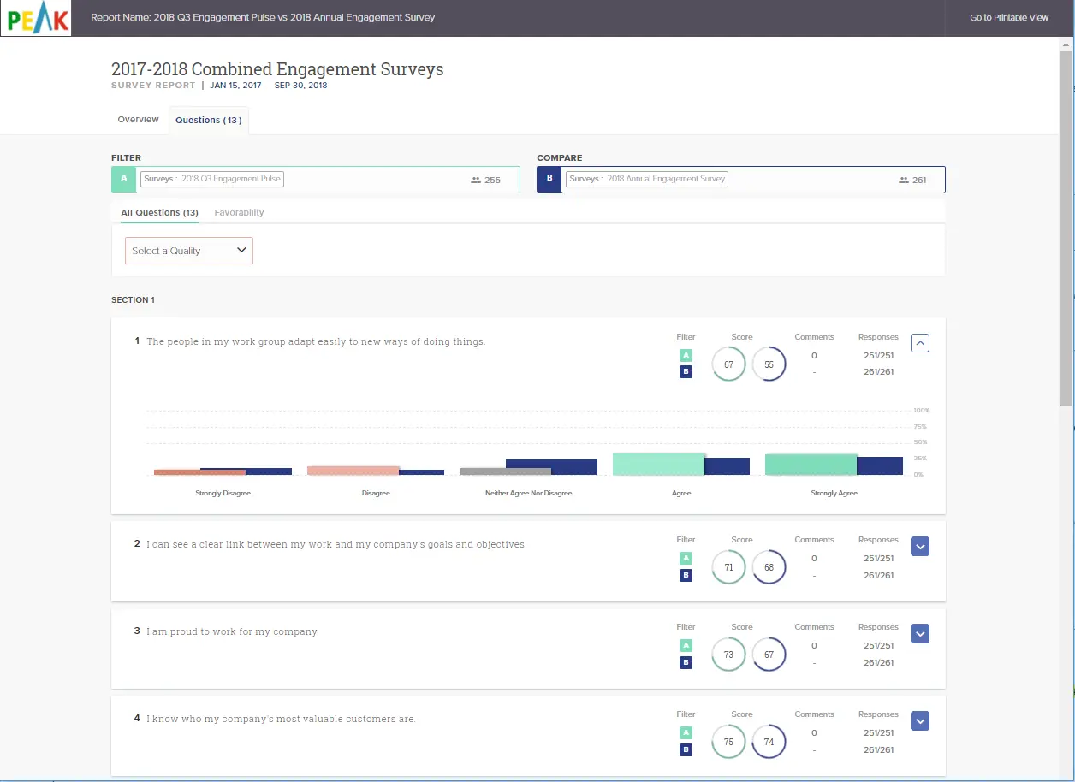This screenshot has height=782, width=1075.
Task: Click the navy B compare badge
Action: 549,179
